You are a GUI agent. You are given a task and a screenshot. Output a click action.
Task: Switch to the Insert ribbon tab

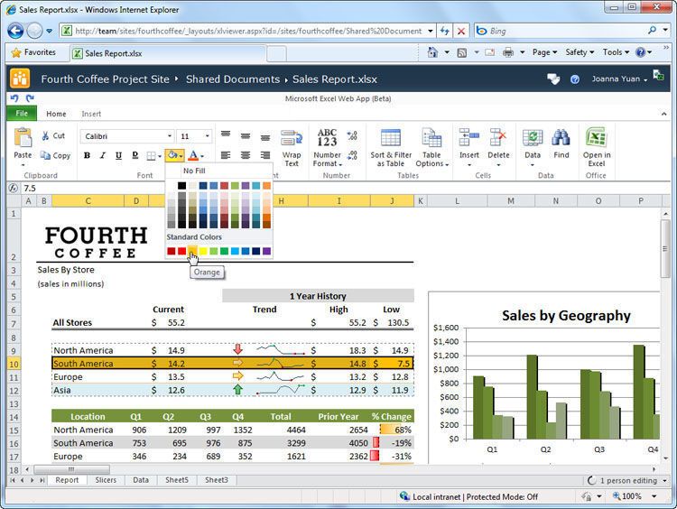point(91,114)
